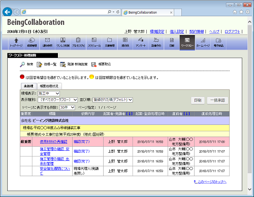Open the 並び順 sort order dropdown

(113, 100)
